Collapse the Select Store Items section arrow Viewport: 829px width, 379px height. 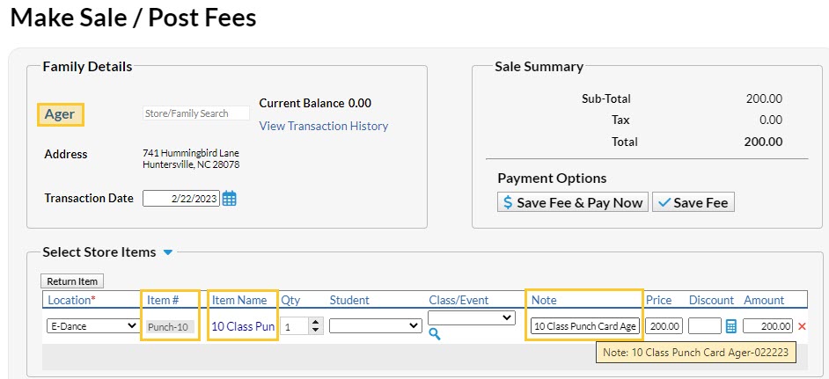coord(168,252)
